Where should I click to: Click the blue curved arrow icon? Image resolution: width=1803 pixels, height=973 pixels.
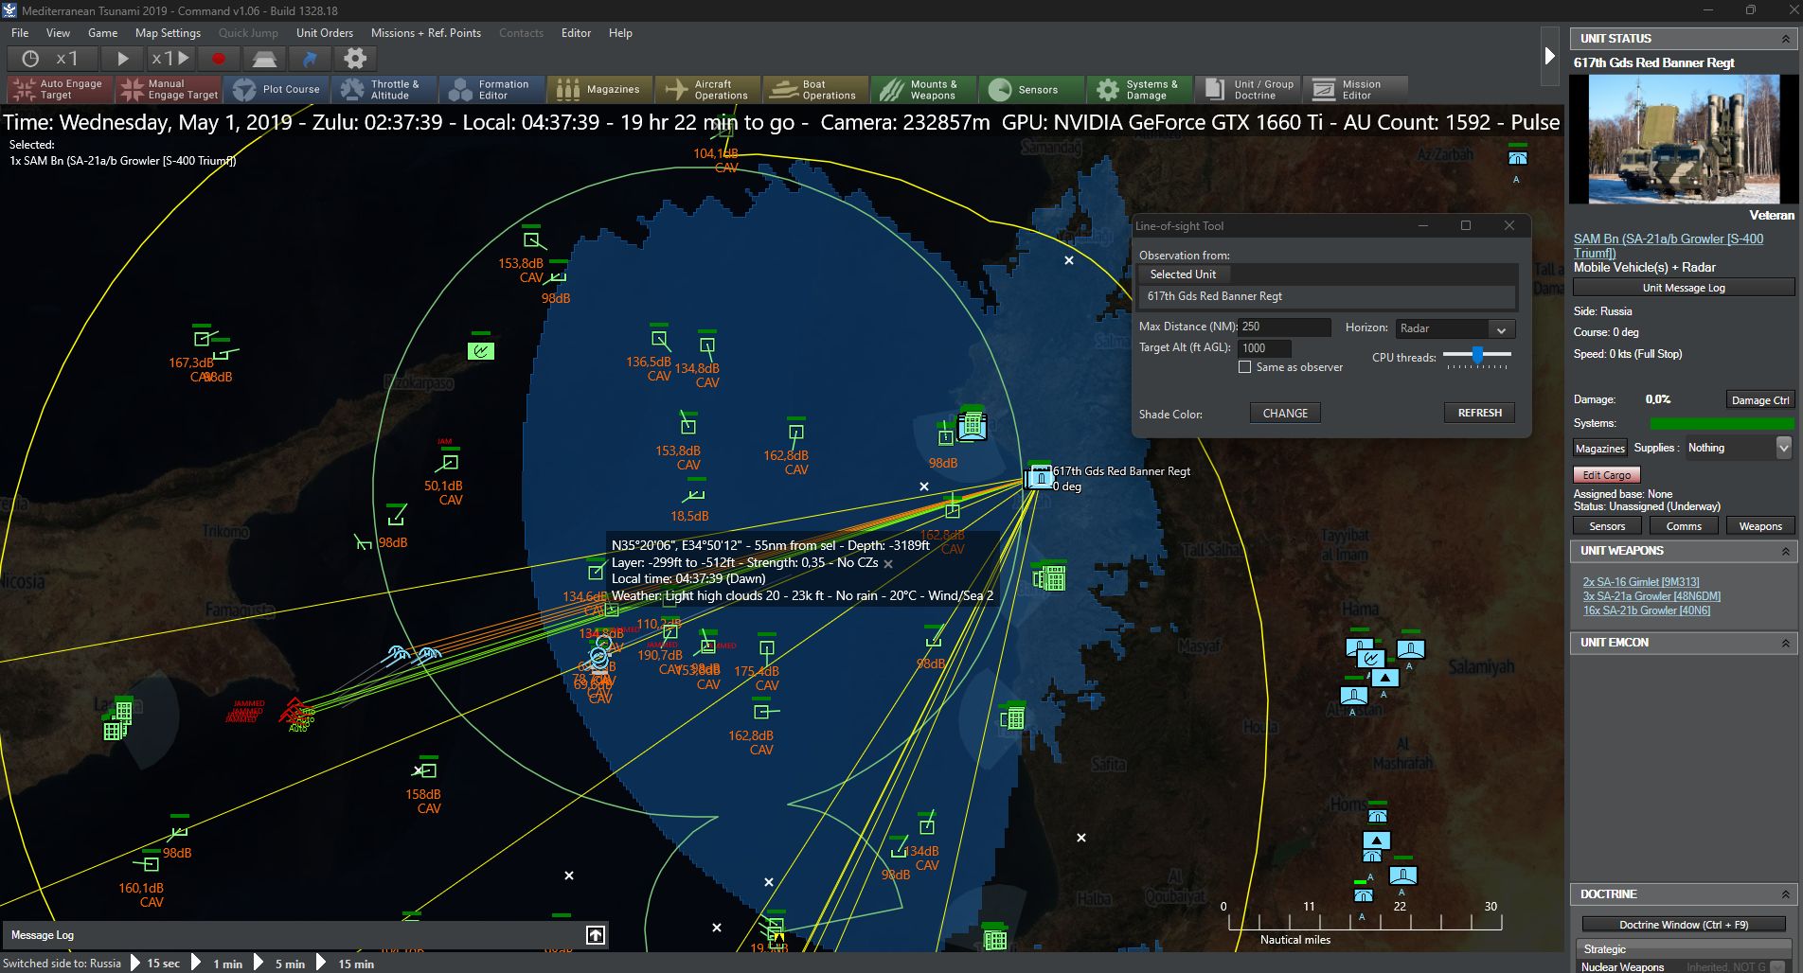(310, 59)
